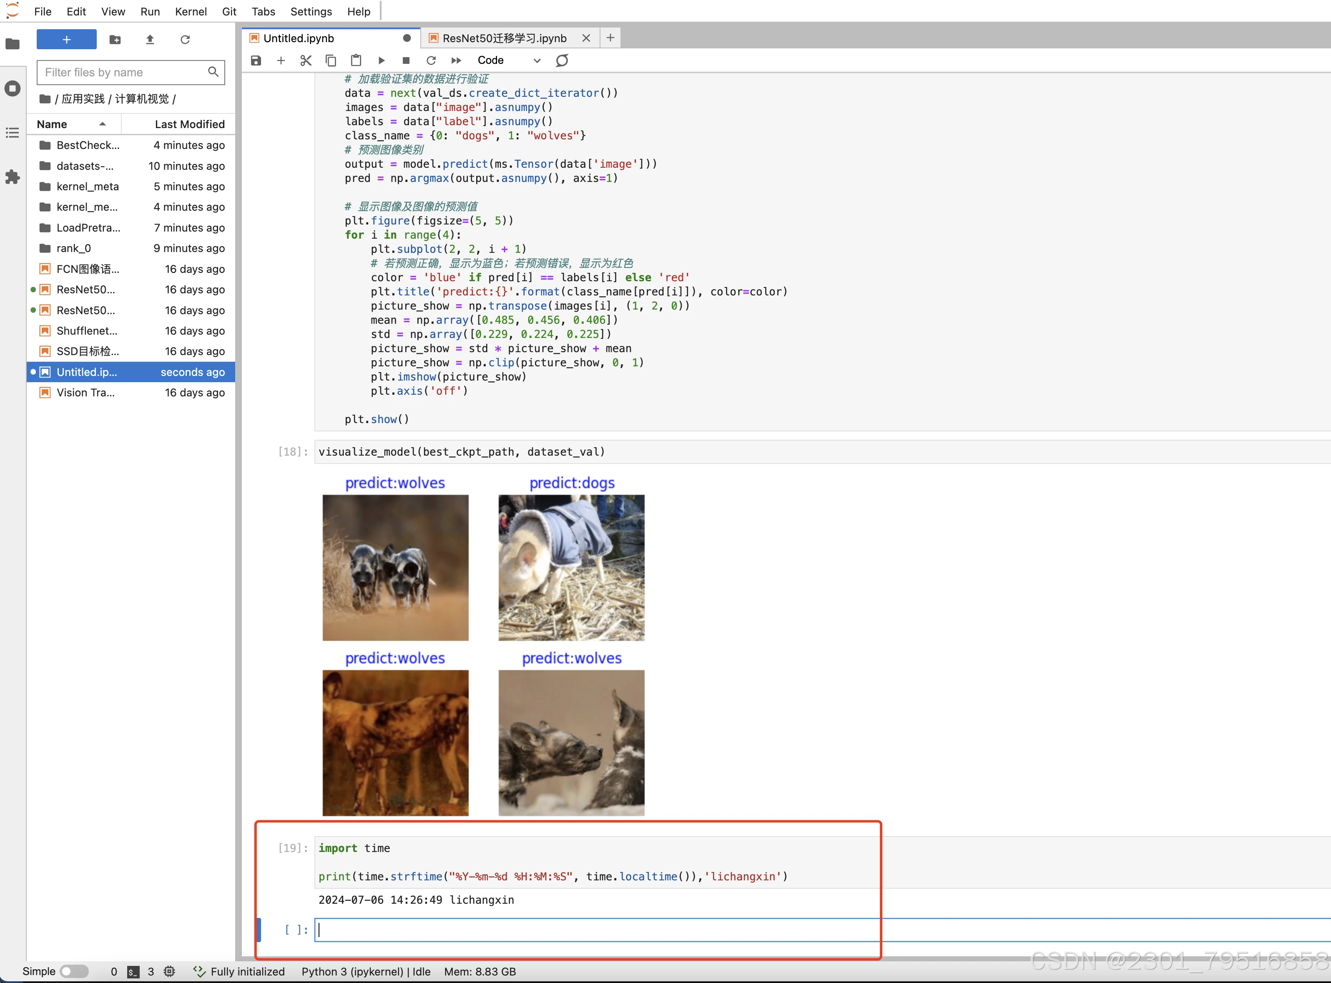Open the Code cell type dropdown
The width and height of the screenshot is (1331, 983).
[508, 60]
